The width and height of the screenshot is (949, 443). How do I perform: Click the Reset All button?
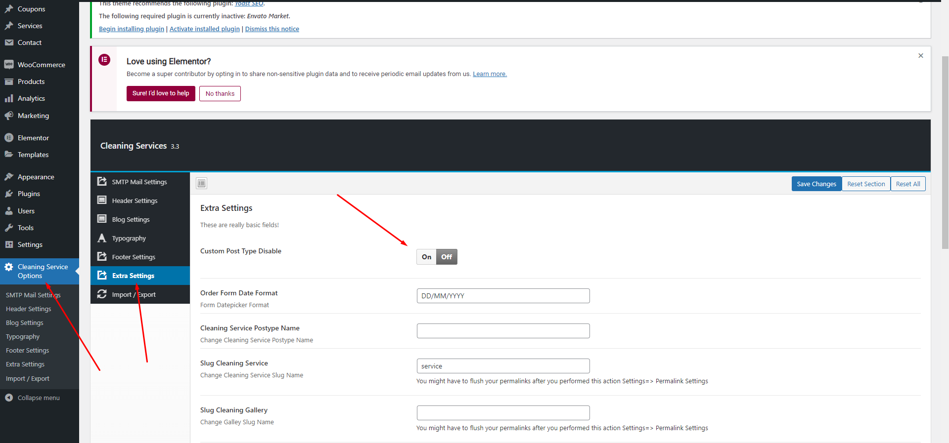pos(908,184)
